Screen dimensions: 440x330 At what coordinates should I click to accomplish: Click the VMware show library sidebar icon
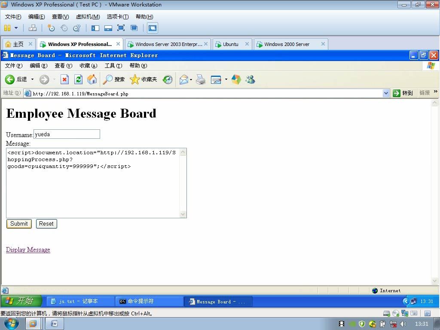click(x=95, y=28)
